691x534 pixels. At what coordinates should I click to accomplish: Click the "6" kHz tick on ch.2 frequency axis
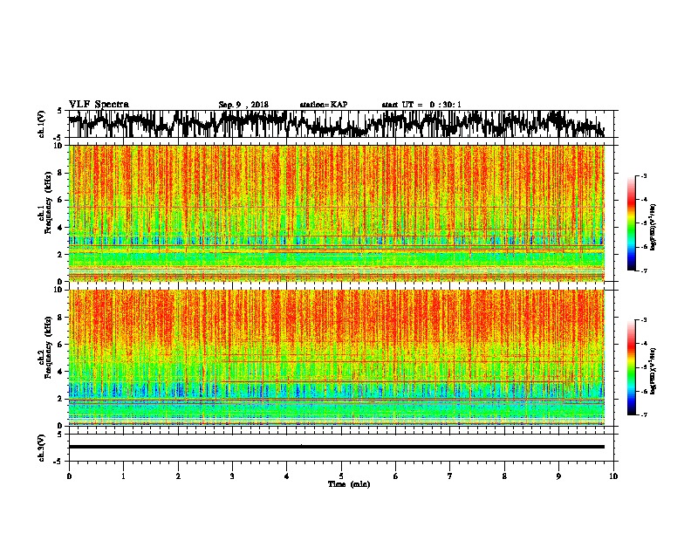click(x=62, y=344)
